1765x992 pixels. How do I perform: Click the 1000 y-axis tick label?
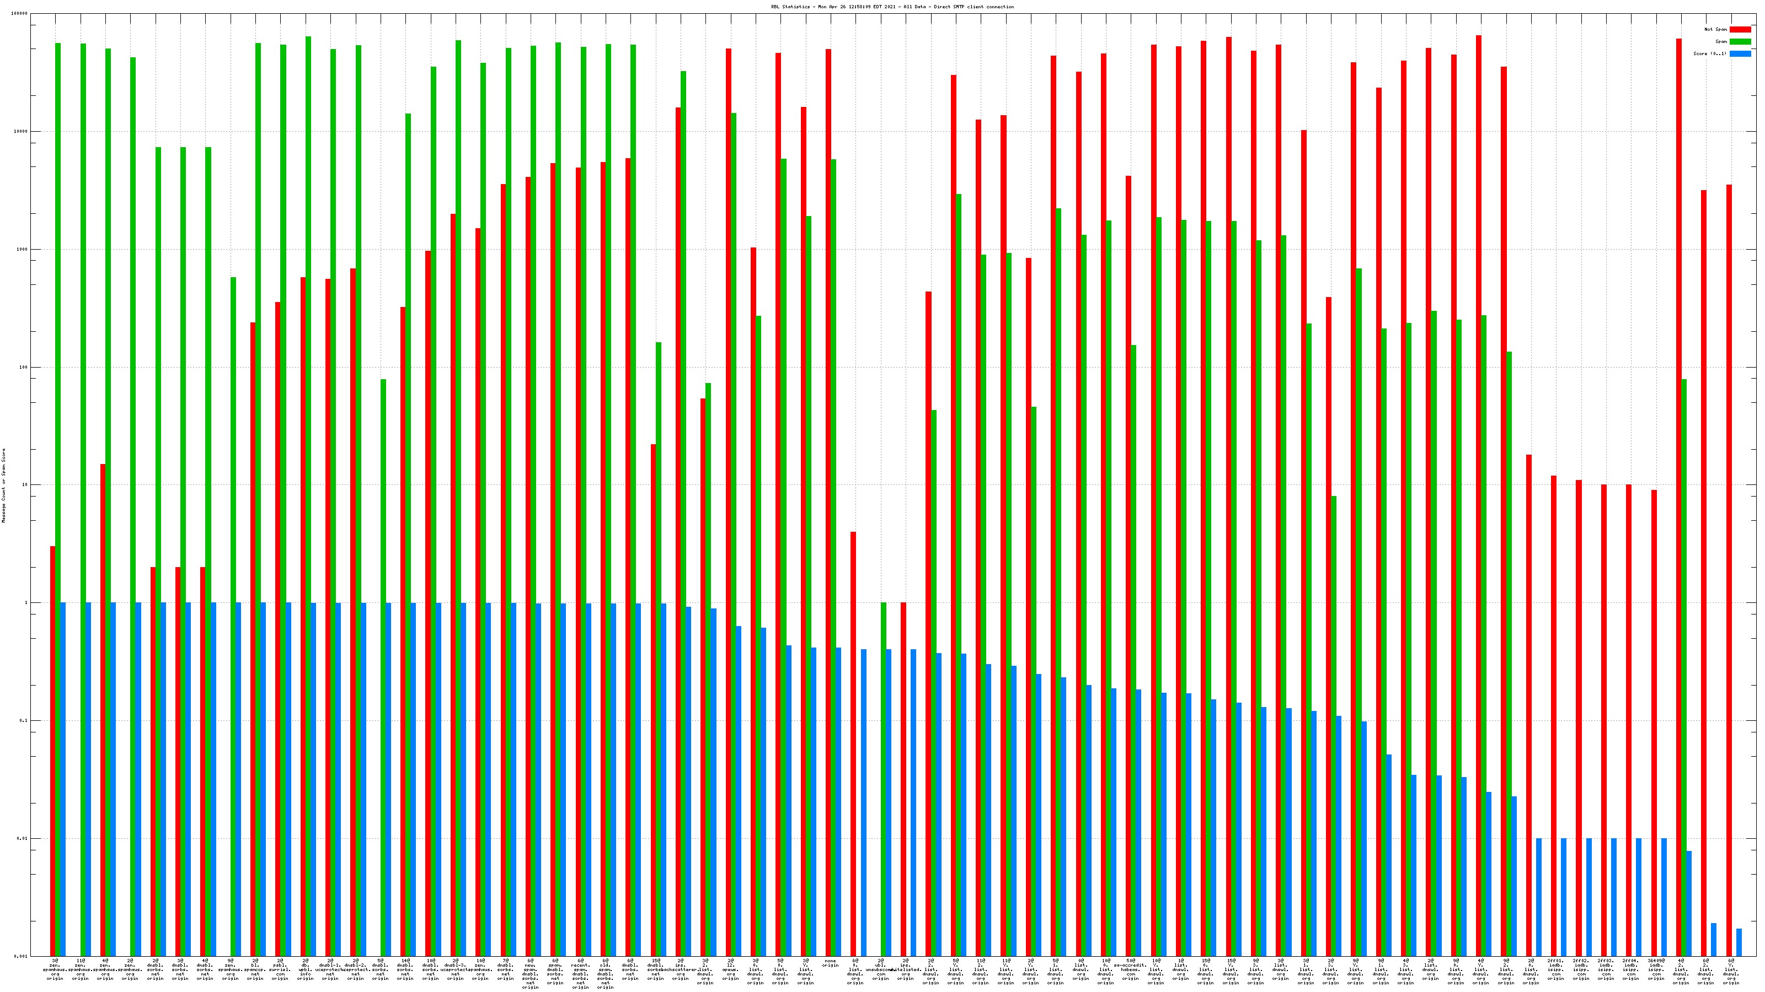[x=22, y=249]
